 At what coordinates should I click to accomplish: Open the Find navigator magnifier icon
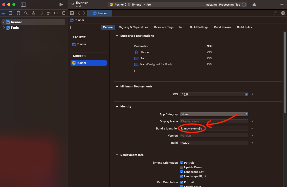(x=26, y=13)
